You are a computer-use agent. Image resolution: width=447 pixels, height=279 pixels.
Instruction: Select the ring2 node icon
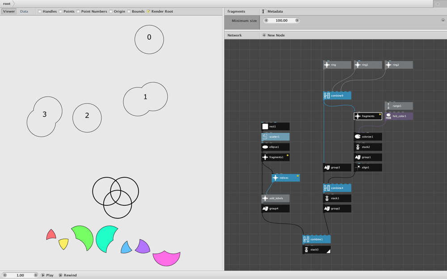(x=388, y=65)
